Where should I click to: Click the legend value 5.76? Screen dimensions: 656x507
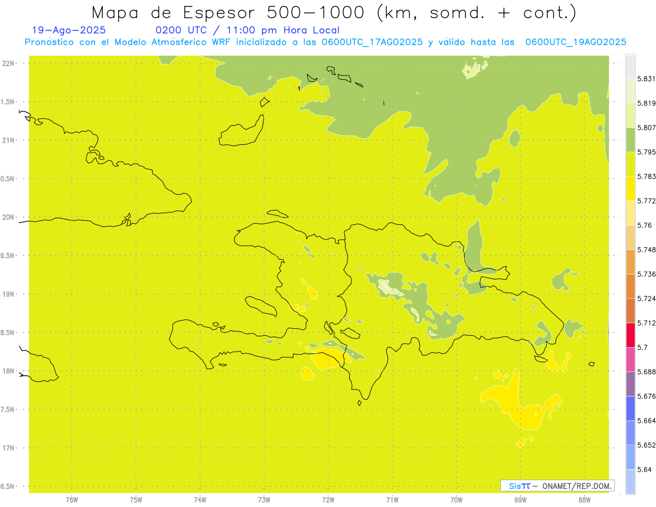point(644,225)
